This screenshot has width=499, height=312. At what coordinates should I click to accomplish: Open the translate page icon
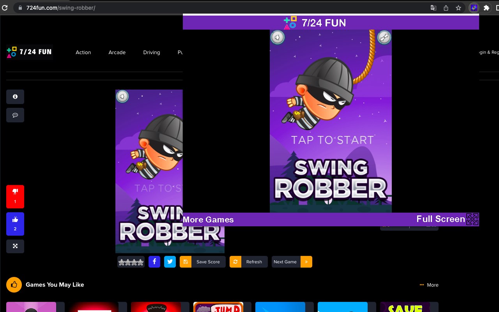[433, 8]
